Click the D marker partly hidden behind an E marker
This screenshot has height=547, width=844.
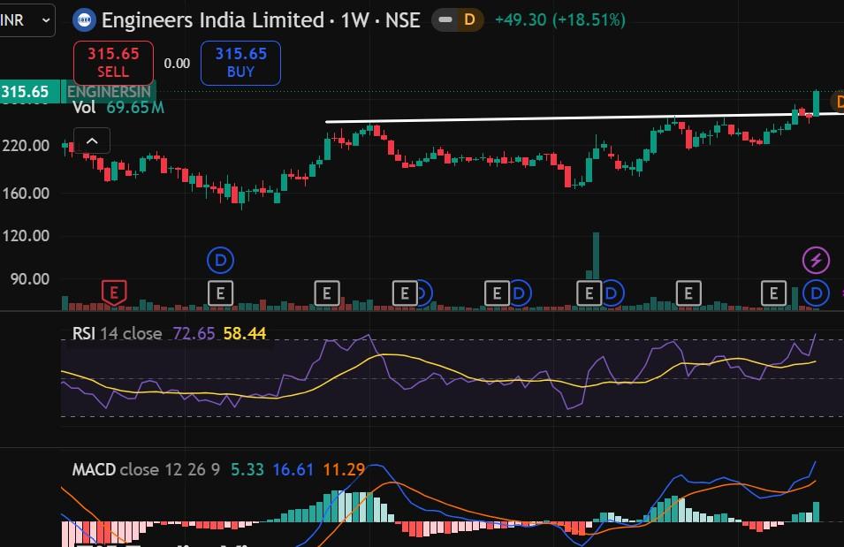point(425,294)
